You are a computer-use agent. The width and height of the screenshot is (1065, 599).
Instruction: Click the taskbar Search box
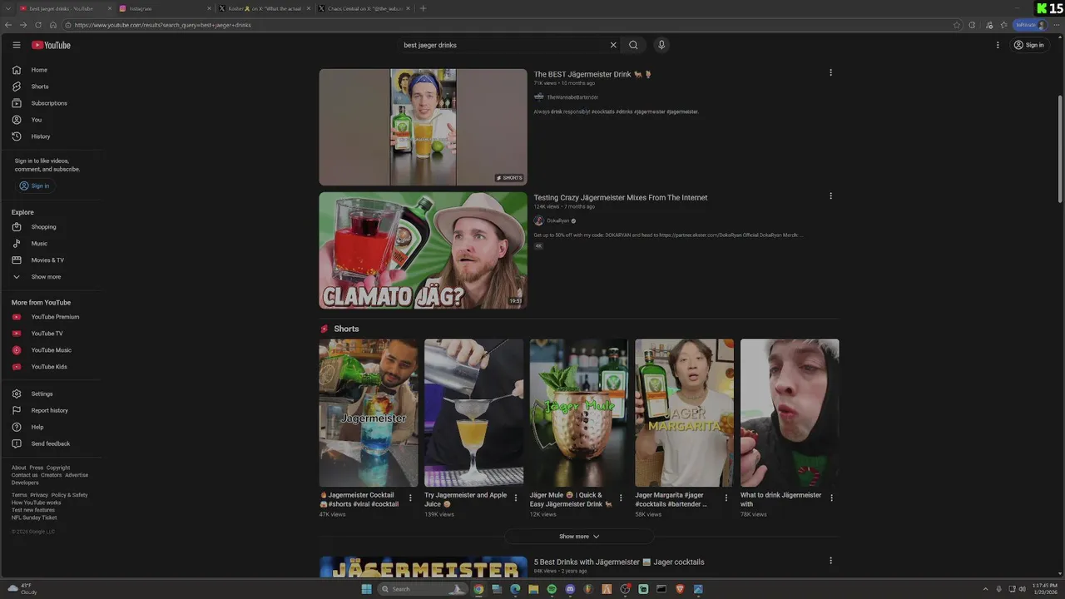point(422,589)
